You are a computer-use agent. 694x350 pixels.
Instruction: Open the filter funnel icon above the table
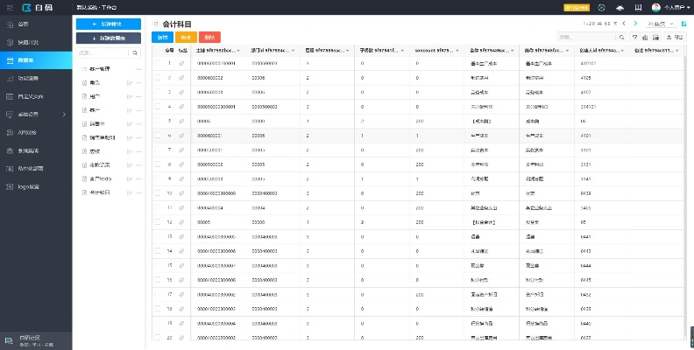635,38
